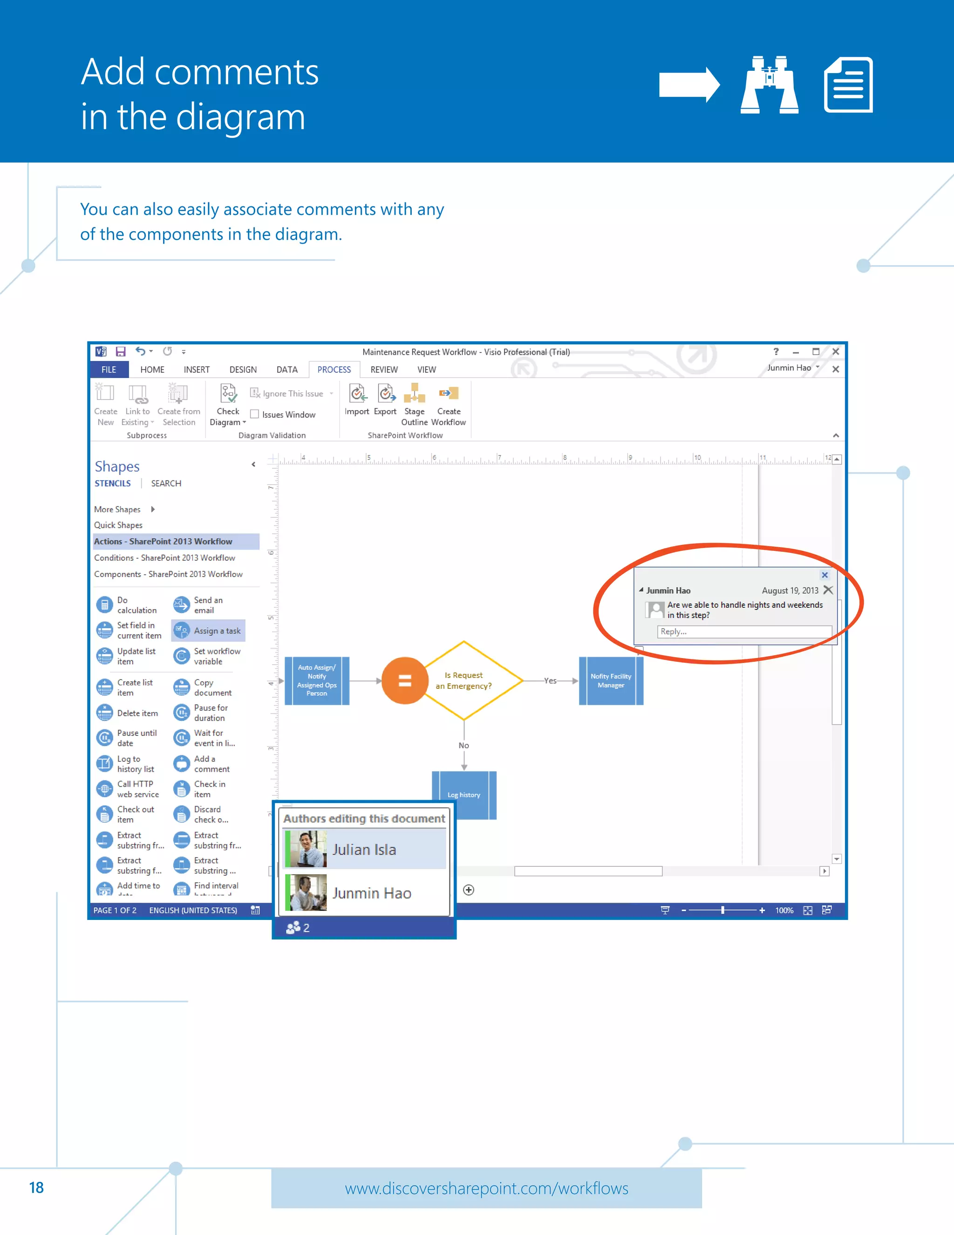This screenshot has width=954, height=1235.
Task: Select Components - SharePoint 2013 Workflow stencil
Action: click(x=169, y=574)
